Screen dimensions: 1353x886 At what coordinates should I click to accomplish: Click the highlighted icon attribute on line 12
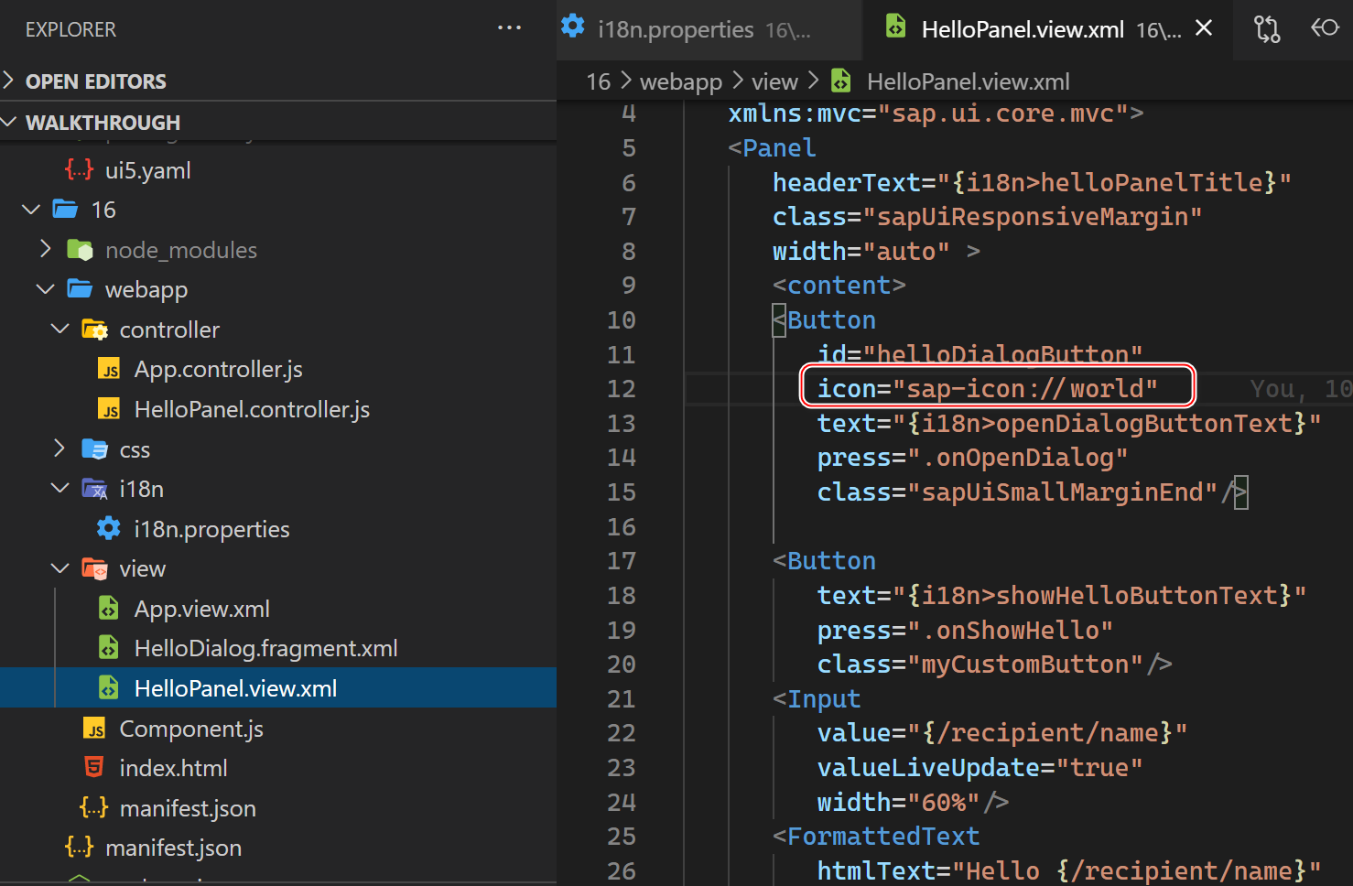[x=998, y=387]
